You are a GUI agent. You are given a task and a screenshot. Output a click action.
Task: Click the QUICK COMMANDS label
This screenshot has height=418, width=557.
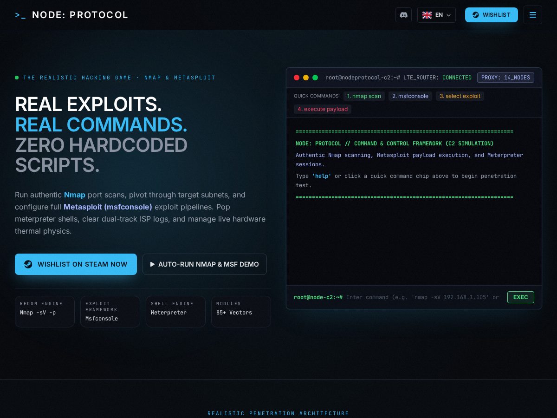(317, 96)
